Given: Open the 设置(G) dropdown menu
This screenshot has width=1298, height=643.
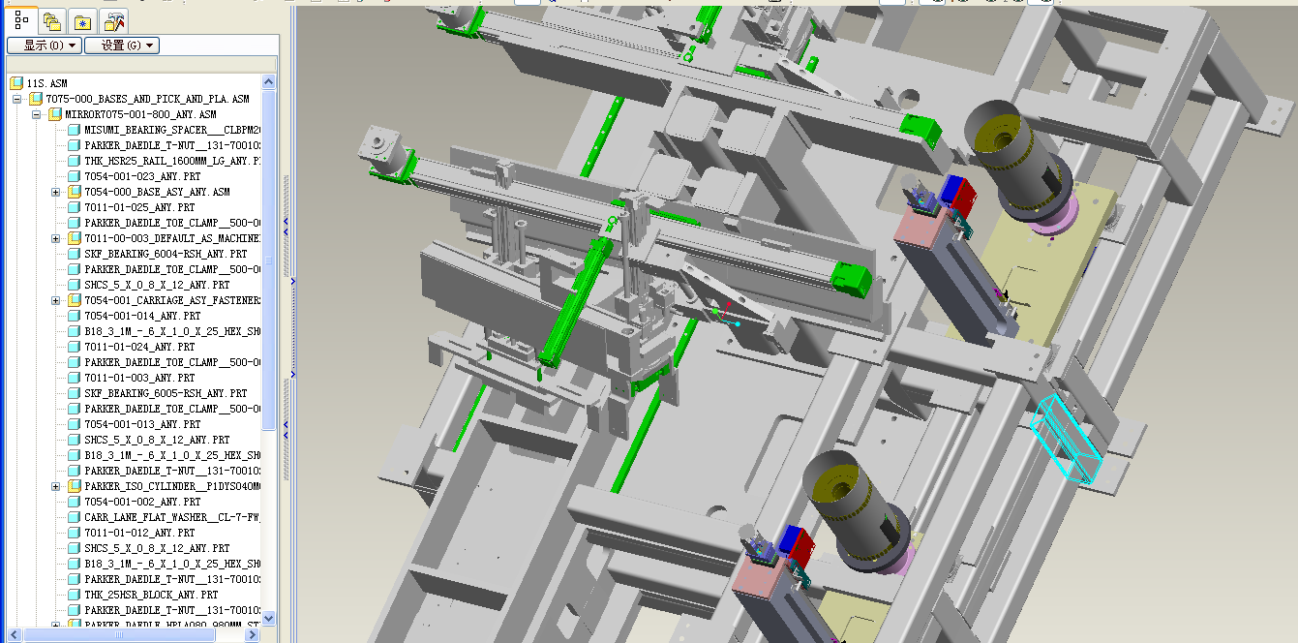Looking at the screenshot, I should (121, 46).
